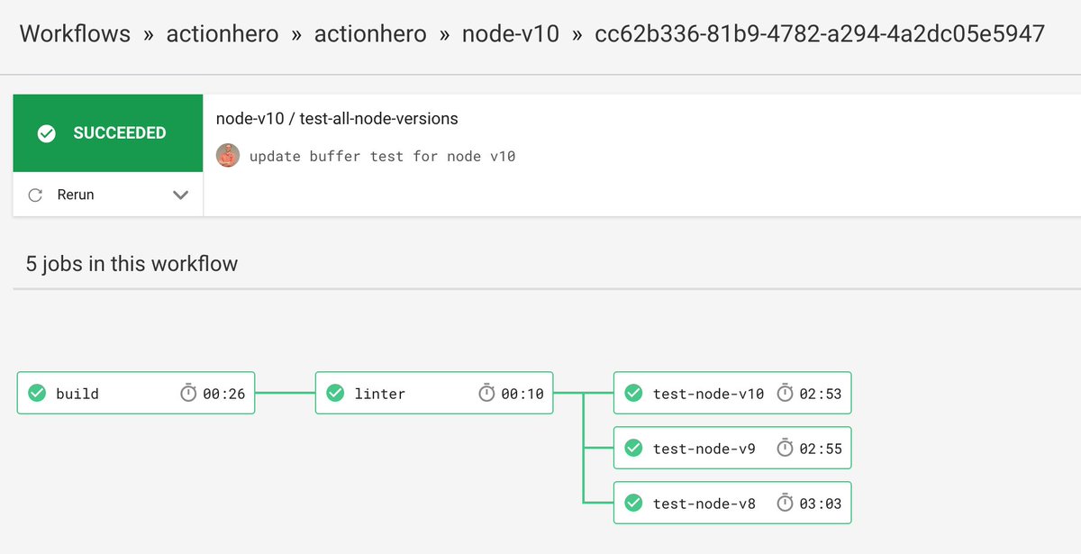Image resolution: width=1081 pixels, height=554 pixels.
Task: Click the test-node-v10 green checkmark
Action: pyautogui.click(x=633, y=394)
